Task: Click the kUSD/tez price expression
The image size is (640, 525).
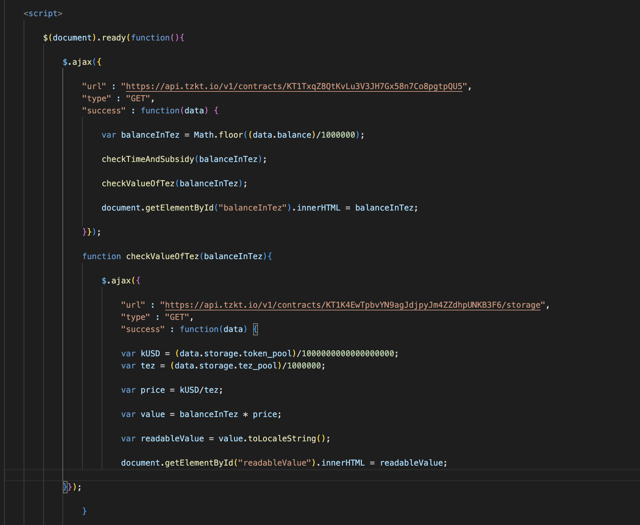Action: (x=199, y=390)
